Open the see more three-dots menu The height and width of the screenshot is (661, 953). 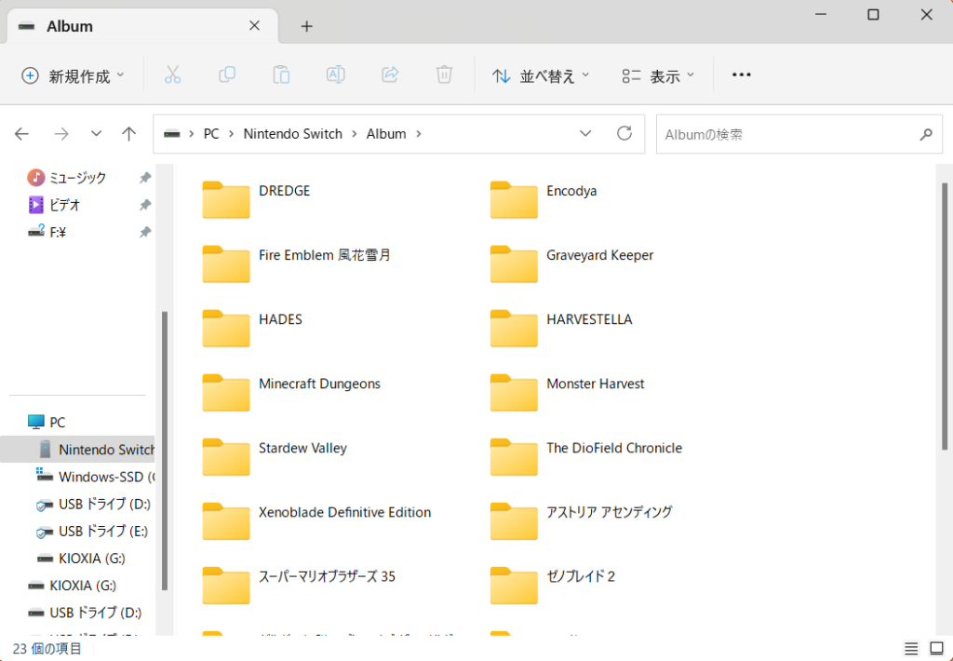coord(741,75)
